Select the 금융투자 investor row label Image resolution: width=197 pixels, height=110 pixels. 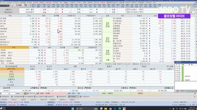[12, 79]
